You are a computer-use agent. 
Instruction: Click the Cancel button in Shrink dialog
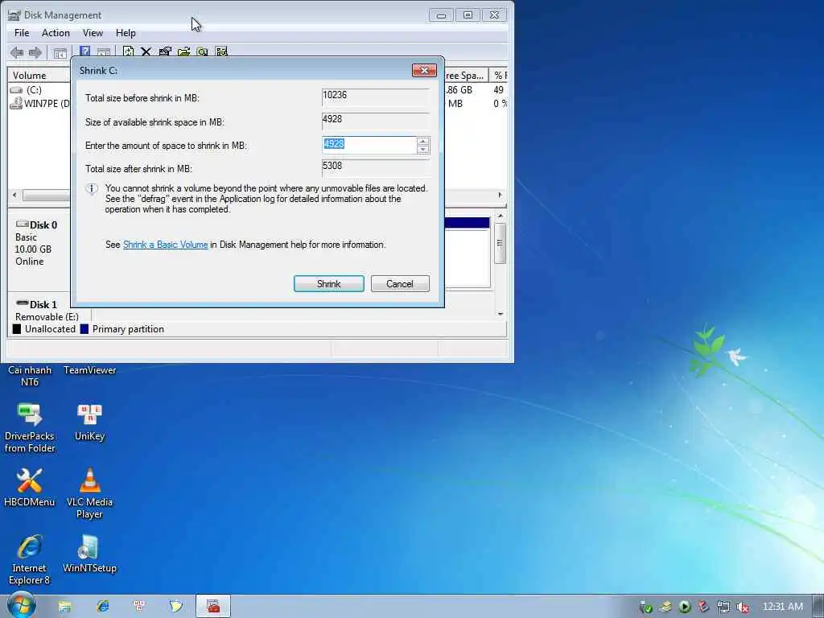[x=400, y=284]
